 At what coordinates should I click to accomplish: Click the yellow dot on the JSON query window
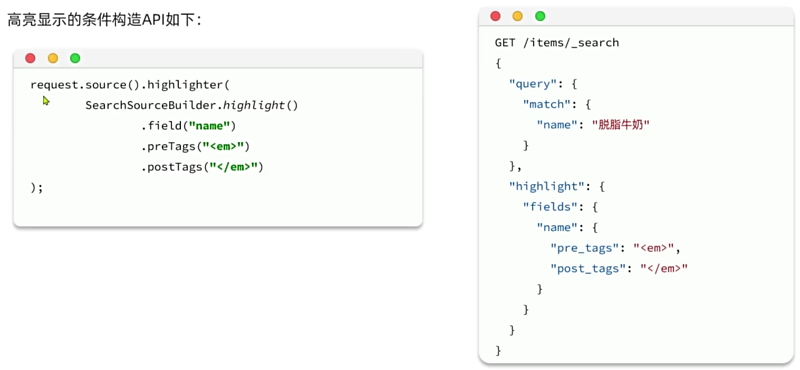pyautogui.click(x=517, y=16)
